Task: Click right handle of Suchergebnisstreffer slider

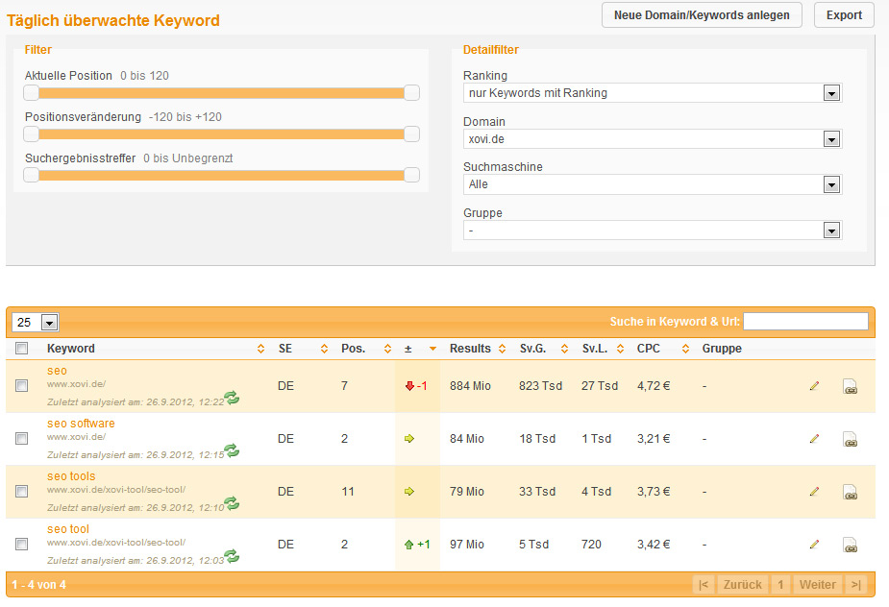Action: (x=411, y=175)
